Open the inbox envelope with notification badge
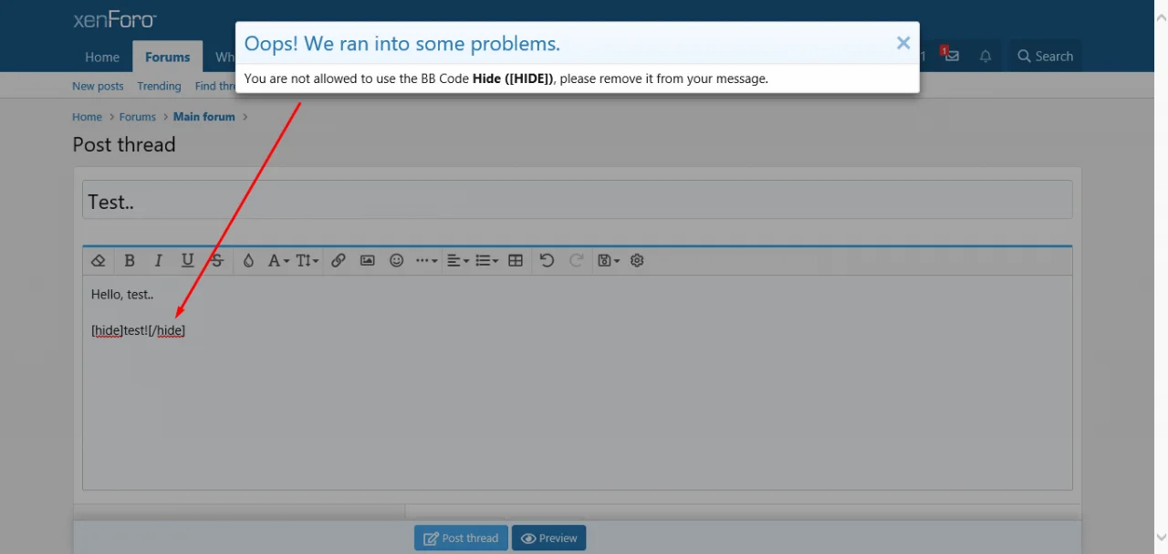The height and width of the screenshot is (554, 1168). click(x=951, y=56)
